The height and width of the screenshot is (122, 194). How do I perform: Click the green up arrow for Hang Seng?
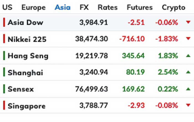(x=188, y=56)
